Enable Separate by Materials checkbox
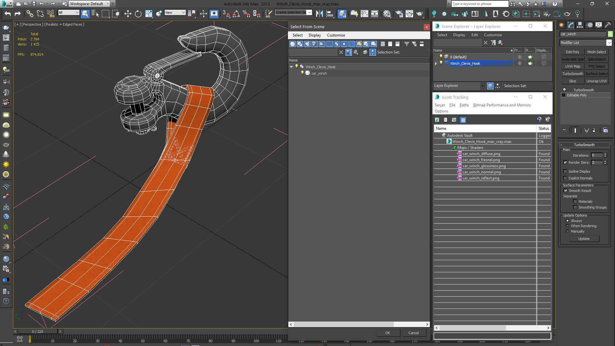615x346 pixels. tap(575, 202)
